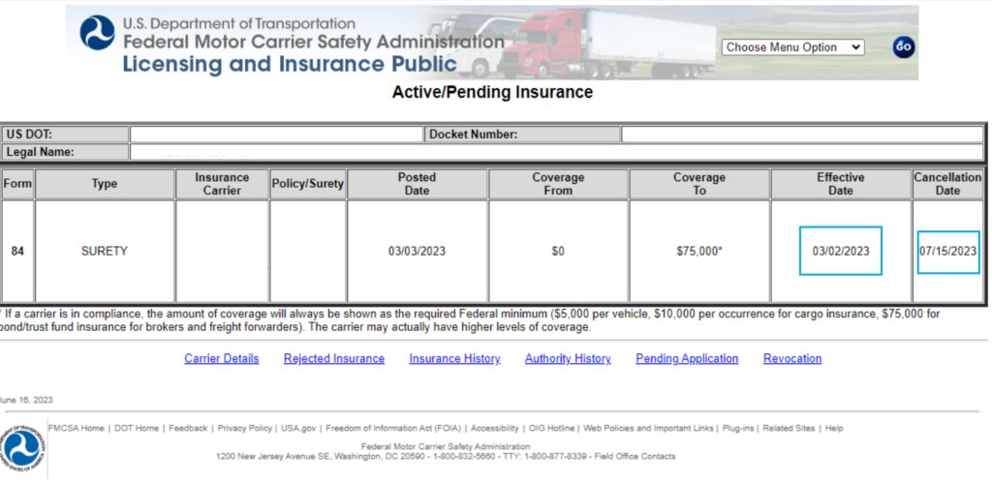Go to Rejected Insurance page
992x484 pixels.
click(334, 358)
